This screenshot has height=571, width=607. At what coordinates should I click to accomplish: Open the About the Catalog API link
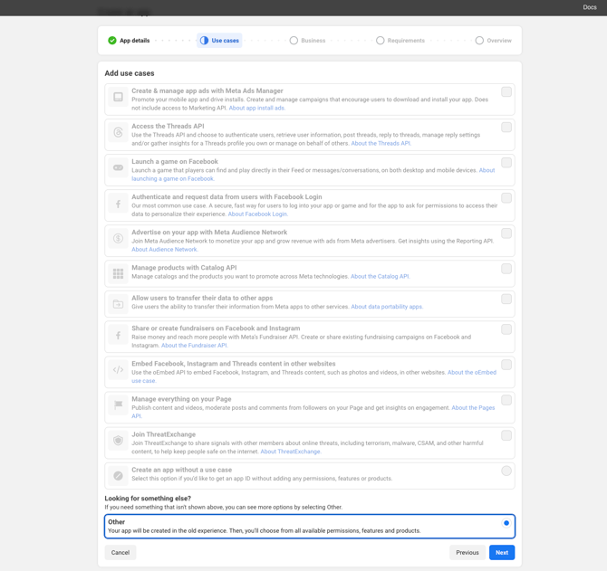(381, 276)
